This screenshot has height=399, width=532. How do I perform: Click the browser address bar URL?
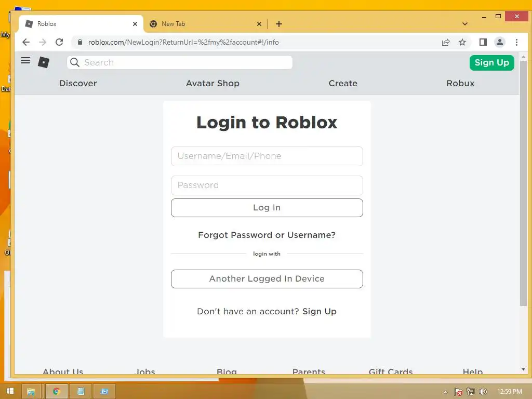tap(183, 42)
